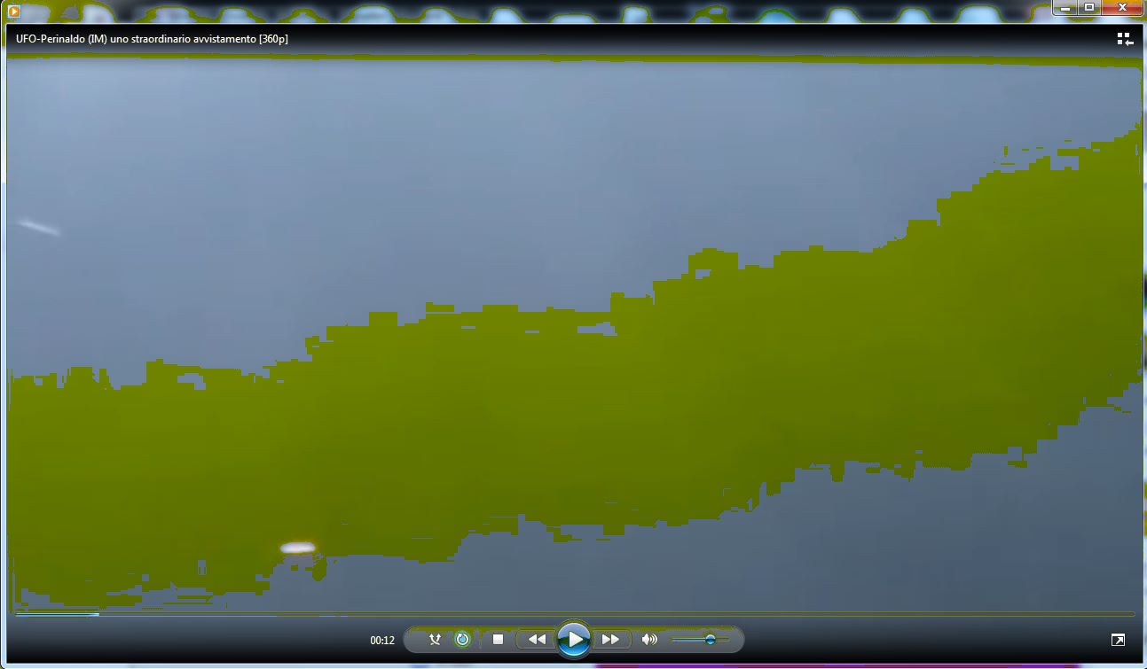Minimize the media player window
Viewport: 1147px width, 669px height.
click(1065, 7)
